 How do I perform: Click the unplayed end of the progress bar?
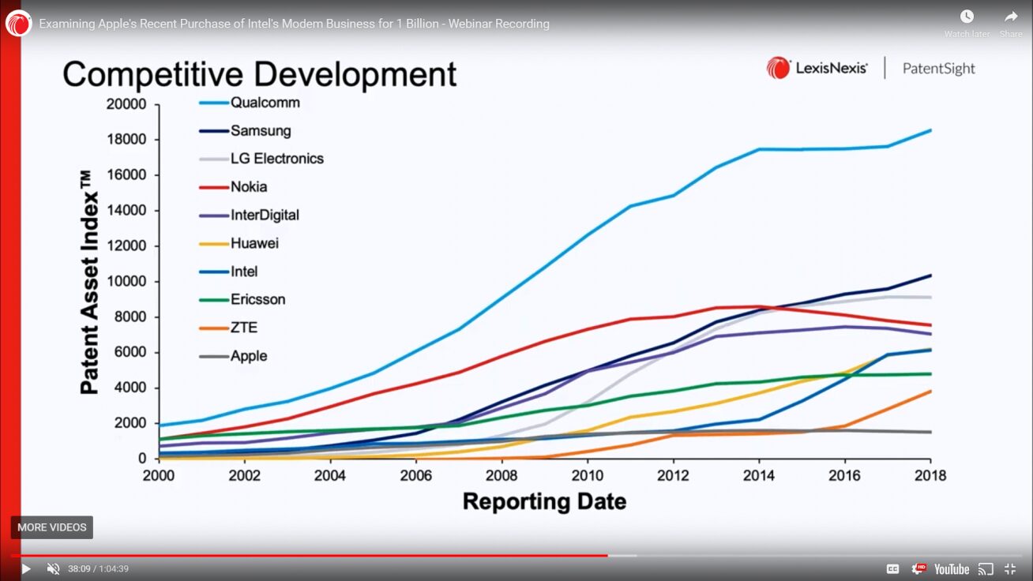click(829, 556)
